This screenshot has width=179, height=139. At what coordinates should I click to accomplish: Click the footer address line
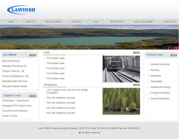click(x=89, y=128)
